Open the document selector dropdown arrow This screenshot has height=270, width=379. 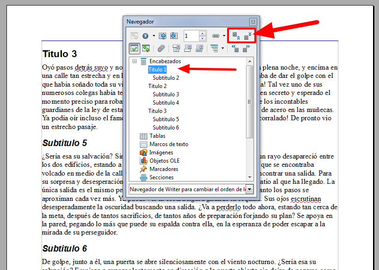249,189
